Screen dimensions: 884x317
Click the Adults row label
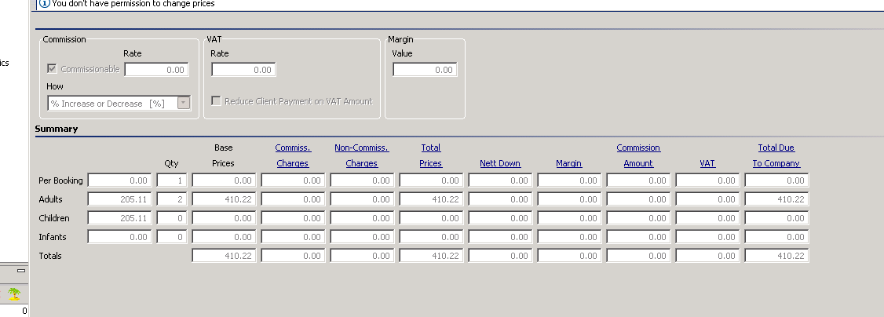[x=51, y=199]
